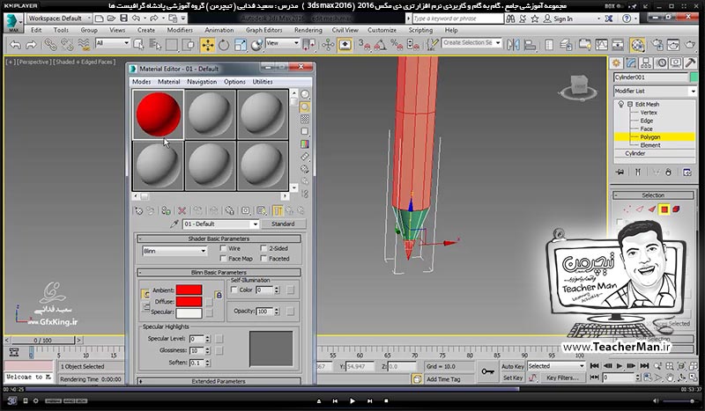Click the Add Time Tag label
Viewport: 705px width, 411px height.
pyautogui.click(x=443, y=379)
